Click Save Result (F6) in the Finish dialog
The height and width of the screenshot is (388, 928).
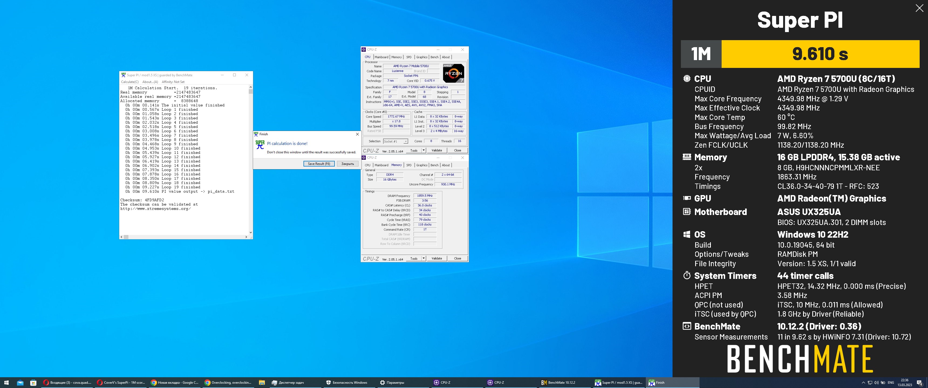tap(319, 164)
